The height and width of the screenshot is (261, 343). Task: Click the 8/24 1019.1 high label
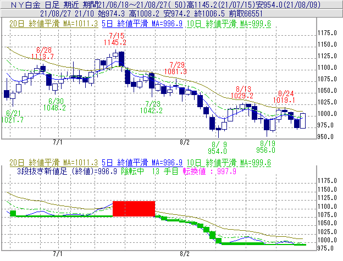[x=284, y=97]
